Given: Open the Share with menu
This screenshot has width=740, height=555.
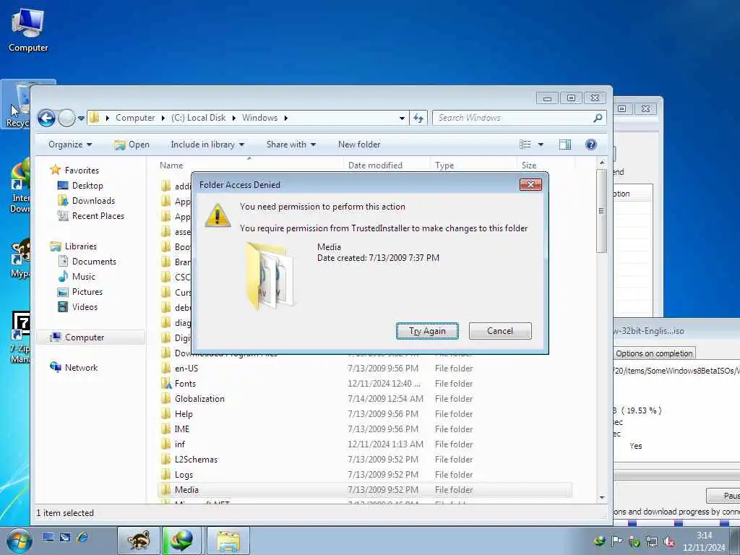Looking at the screenshot, I should click(291, 145).
